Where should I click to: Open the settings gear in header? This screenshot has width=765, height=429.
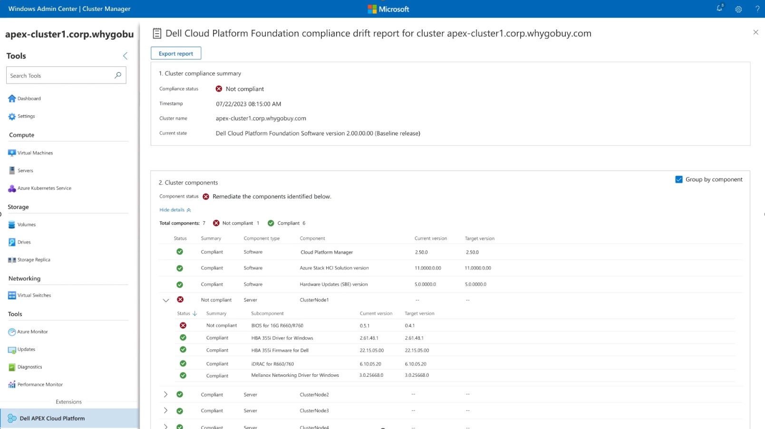(738, 9)
